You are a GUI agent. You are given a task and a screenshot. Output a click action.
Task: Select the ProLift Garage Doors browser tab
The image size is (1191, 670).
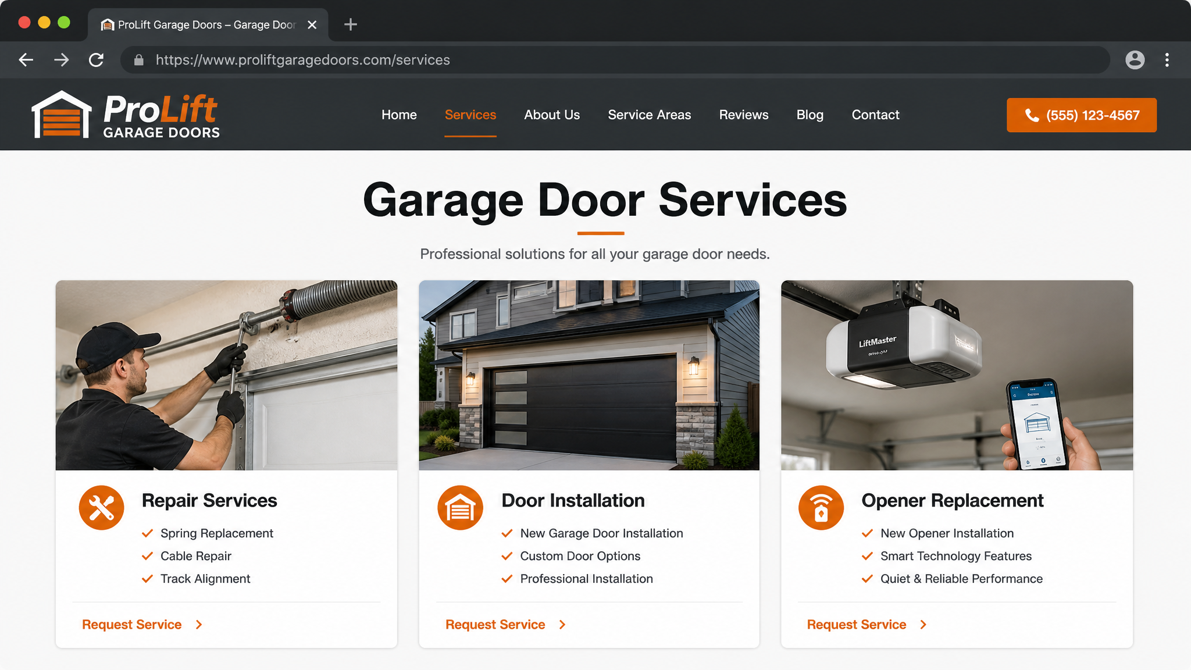[x=208, y=24]
